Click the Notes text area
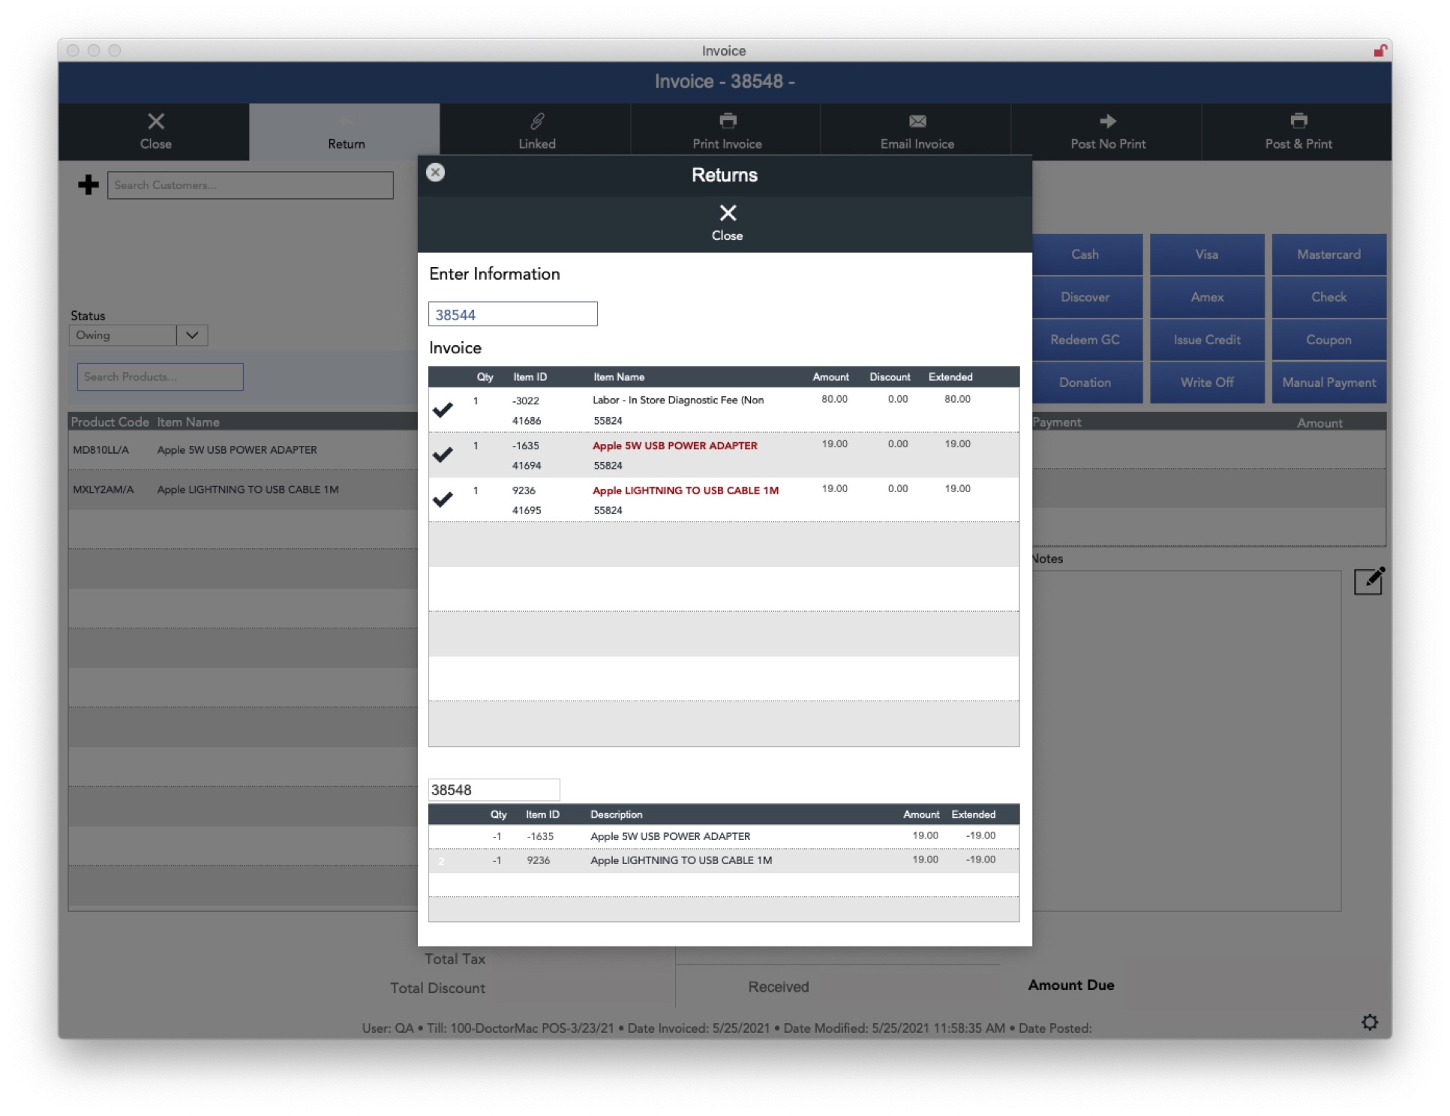 pos(1186,741)
